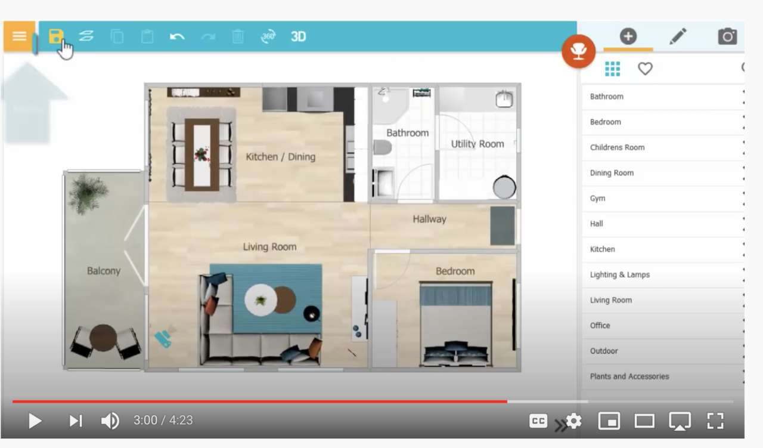The image size is (763, 448).
Task: Open the floor levels tool
Action: pyautogui.click(x=85, y=36)
